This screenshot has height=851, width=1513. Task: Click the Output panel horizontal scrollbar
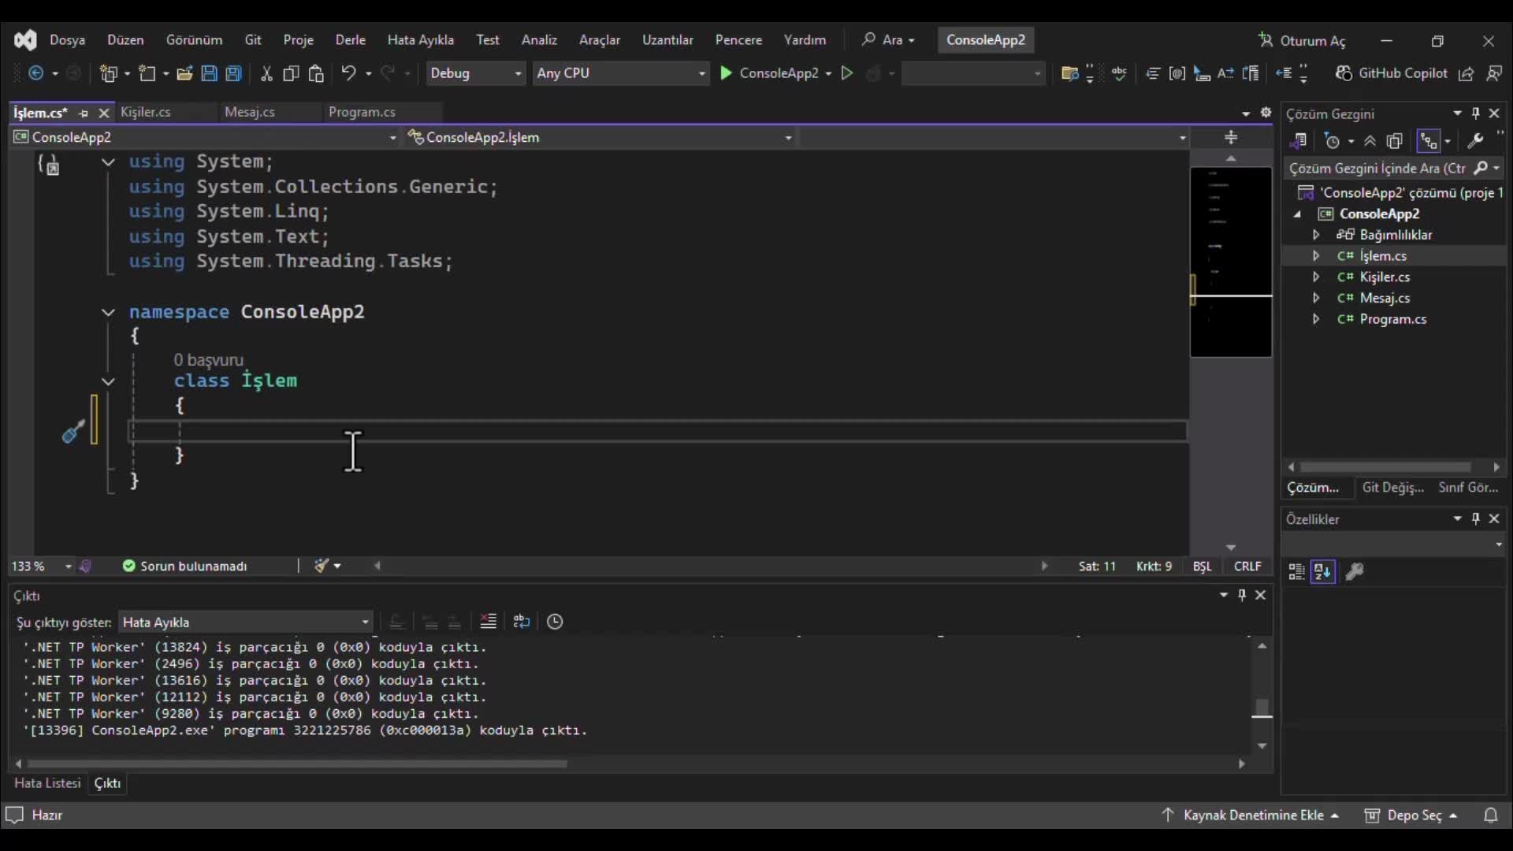pos(297,764)
